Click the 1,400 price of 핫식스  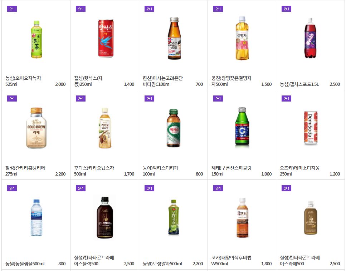coord(129,84)
